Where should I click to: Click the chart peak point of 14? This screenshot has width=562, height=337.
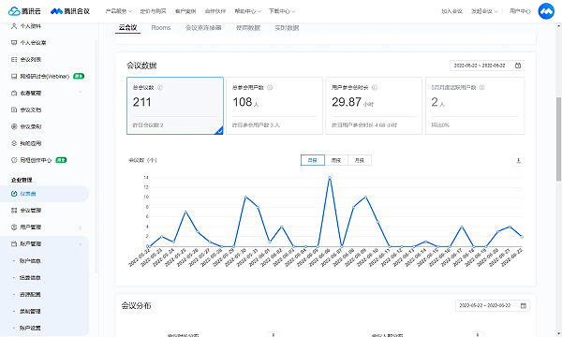coord(330,178)
